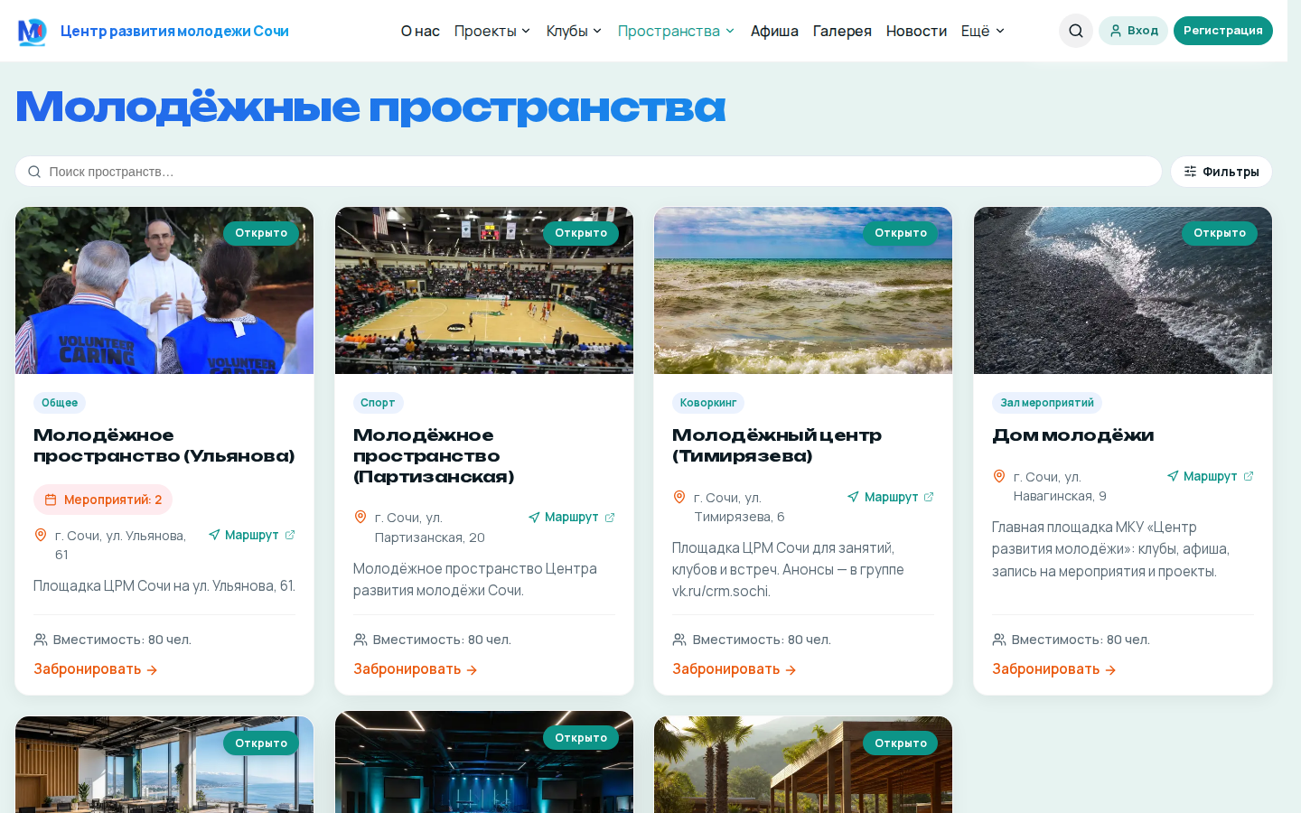
Task: Click external link icon for Ульянова route
Action: coord(290,535)
